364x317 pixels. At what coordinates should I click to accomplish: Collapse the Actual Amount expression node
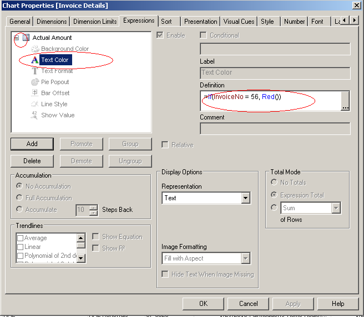[x=16, y=38]
